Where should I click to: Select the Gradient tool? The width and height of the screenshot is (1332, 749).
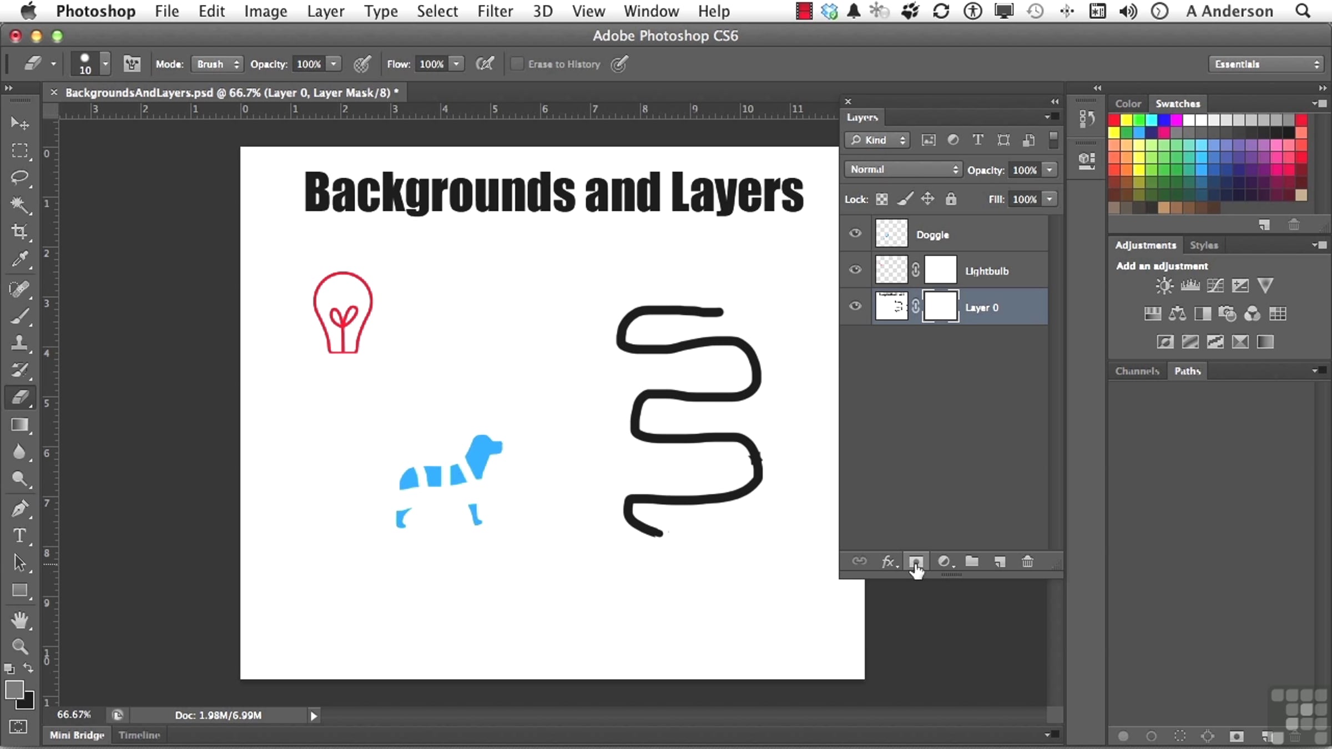19,425
